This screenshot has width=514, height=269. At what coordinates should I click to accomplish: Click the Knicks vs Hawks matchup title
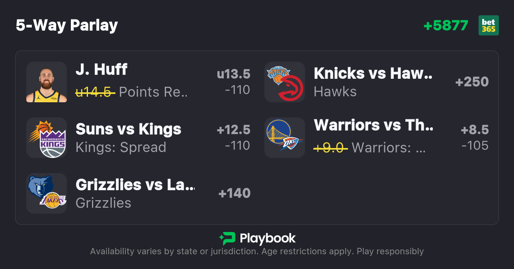(x=373, y=74)
